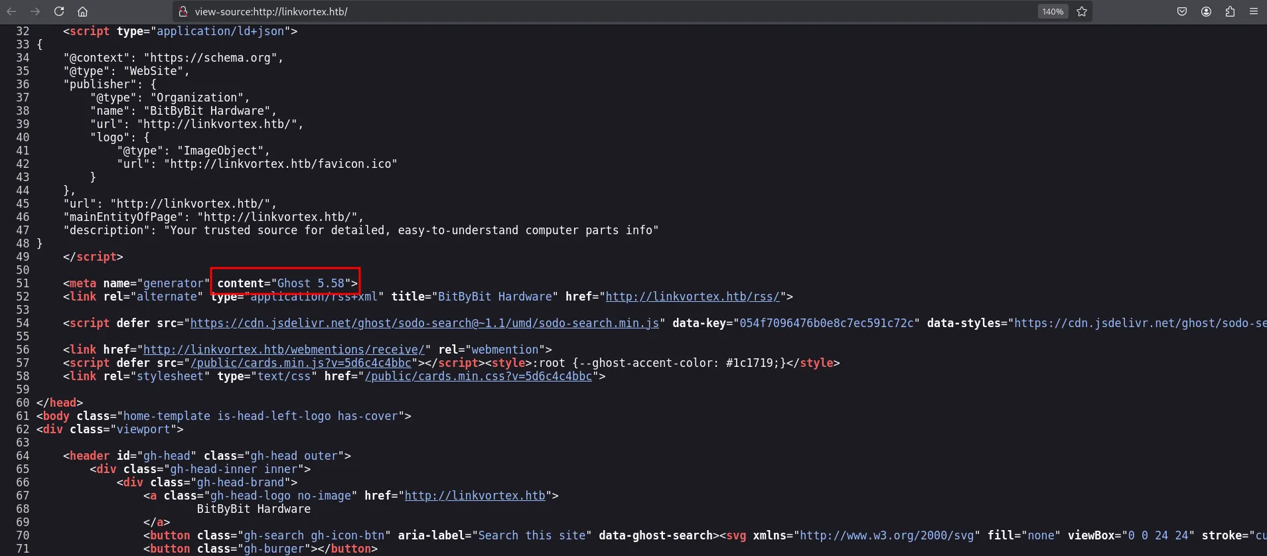This screenshot has height=556, width=1267.
Task: Open the webmentions/receive link
Action: click(283, 350)
